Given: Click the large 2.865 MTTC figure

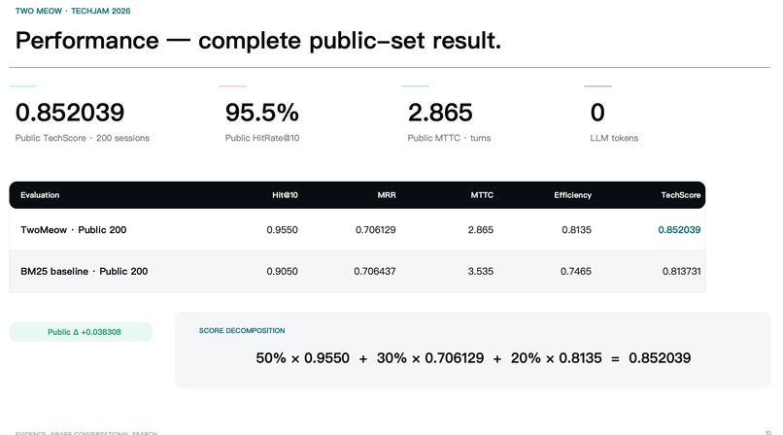Looking at the screenshot, I should (440, 113).
